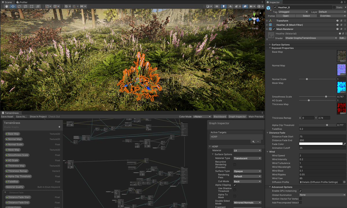
Task: Toggle the Gizmos visibility icon
Action: click(245, 6)
